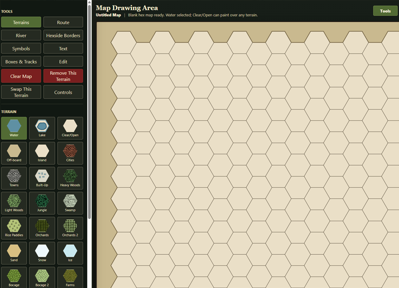Select the Jungle terrain
399x288 pixels.
(x=42, y=203)
